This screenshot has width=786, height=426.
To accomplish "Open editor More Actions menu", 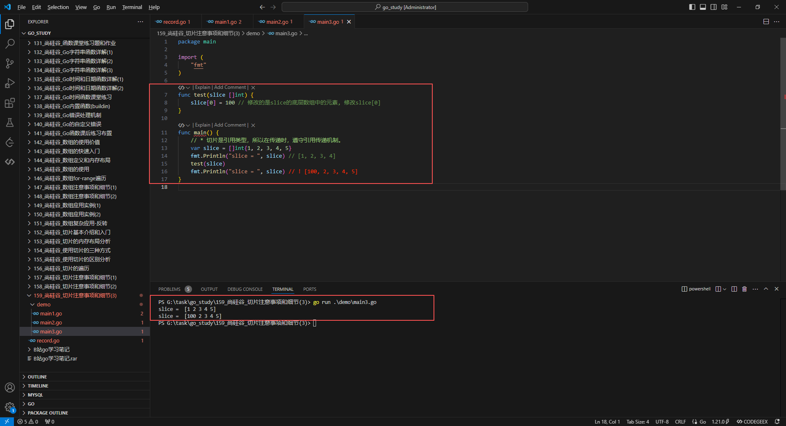I will click(x=777, y=22).
